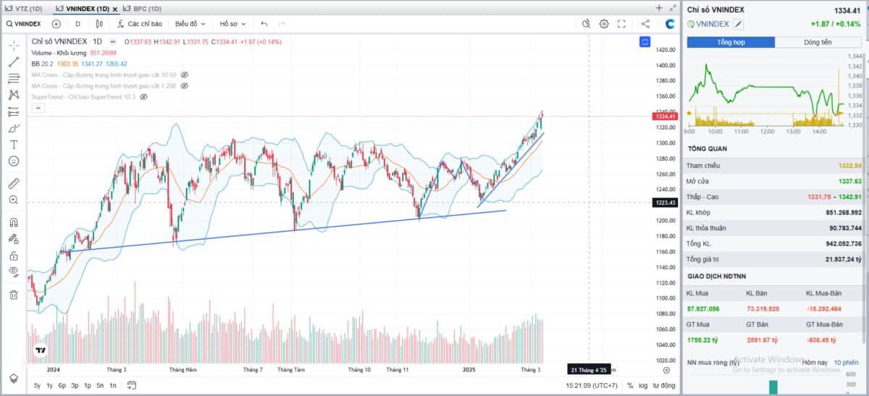Expand the Hồ sơ dropdown menu
This screenshot has height=396, width=869.
(x=234, y=24)
